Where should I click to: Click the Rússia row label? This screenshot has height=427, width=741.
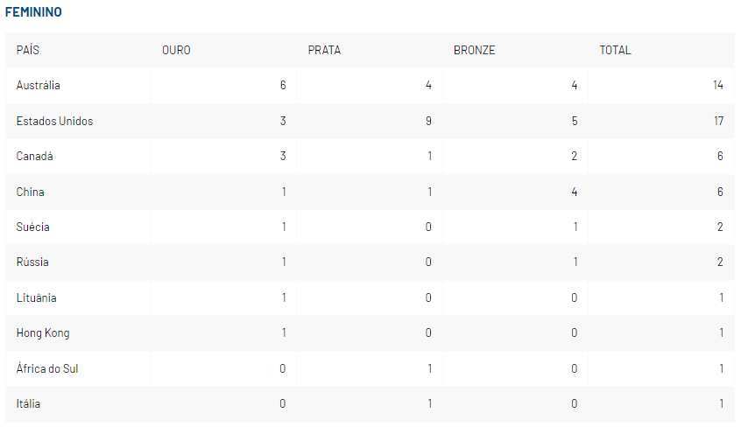[32, 262]
